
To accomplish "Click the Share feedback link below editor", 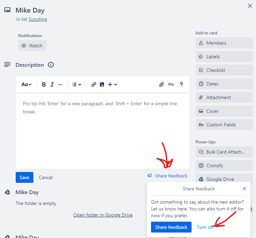I will tap(167, 176).
